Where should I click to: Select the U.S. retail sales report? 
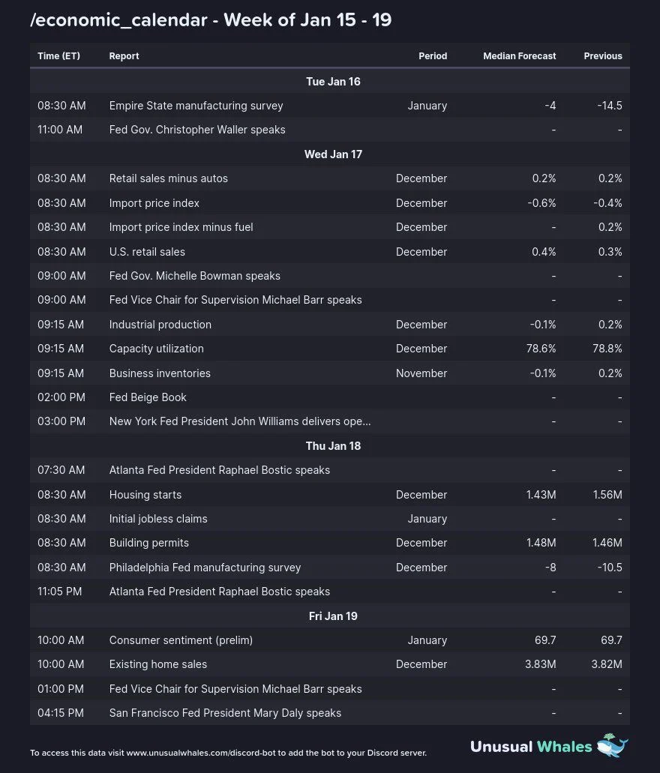click(x=147, y=252)
